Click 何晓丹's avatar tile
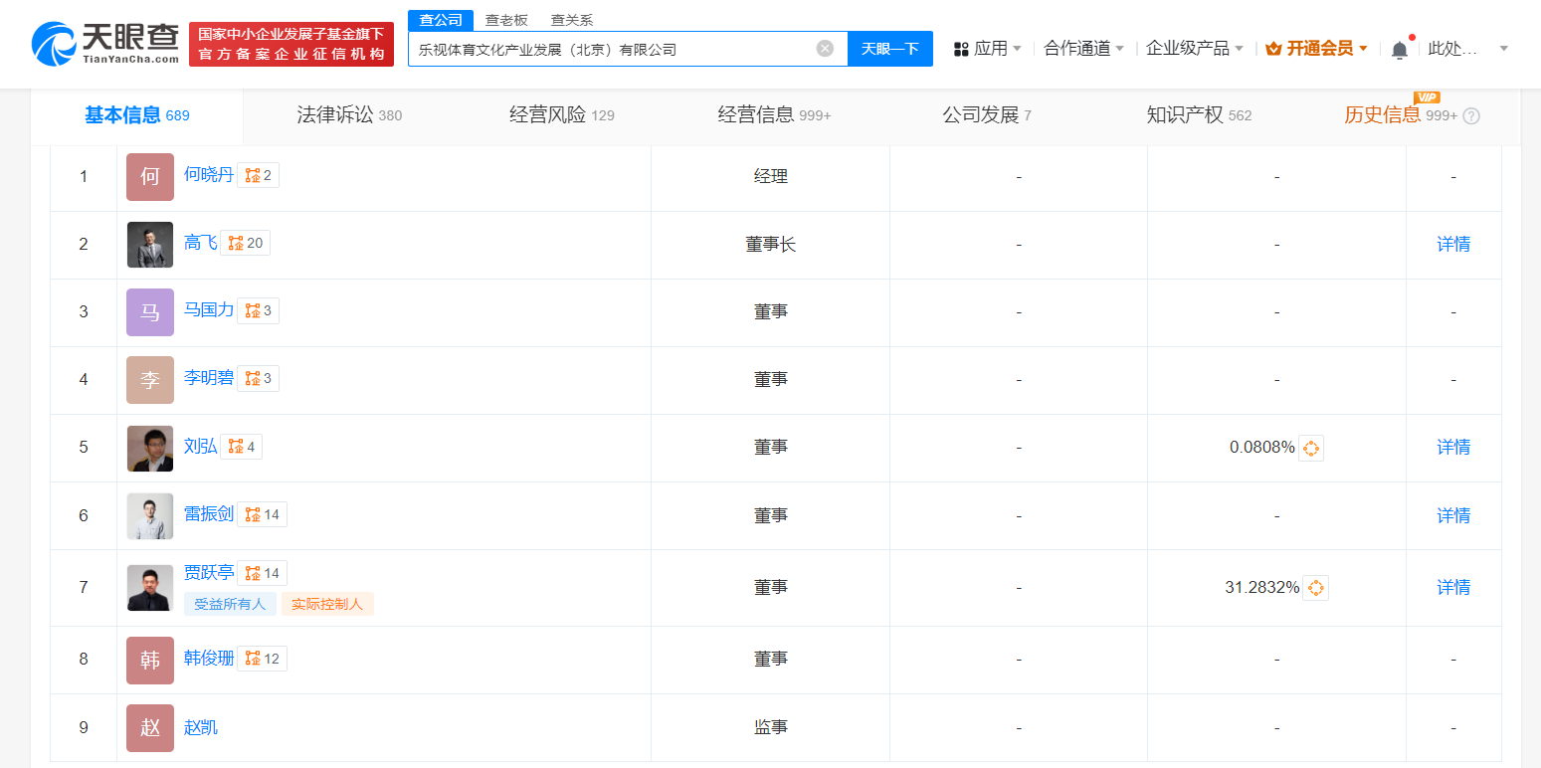 coord(150,177)
